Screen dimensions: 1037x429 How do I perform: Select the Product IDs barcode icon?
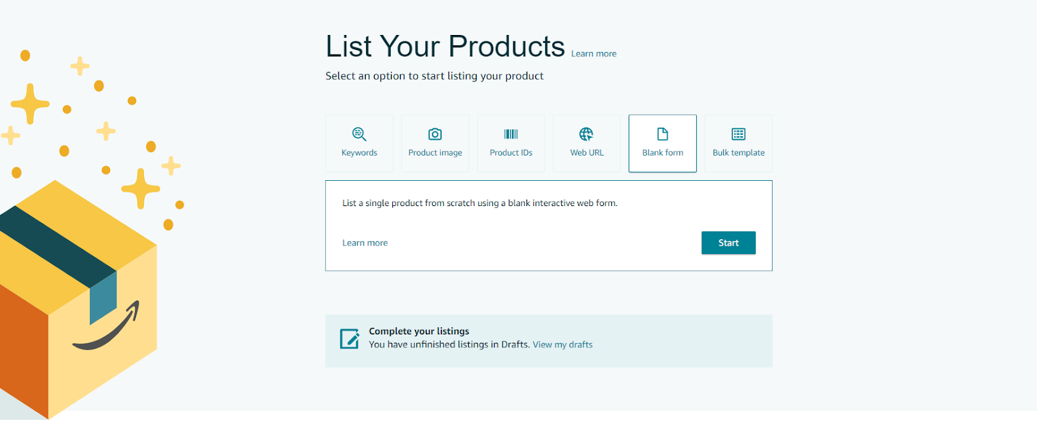511,134
